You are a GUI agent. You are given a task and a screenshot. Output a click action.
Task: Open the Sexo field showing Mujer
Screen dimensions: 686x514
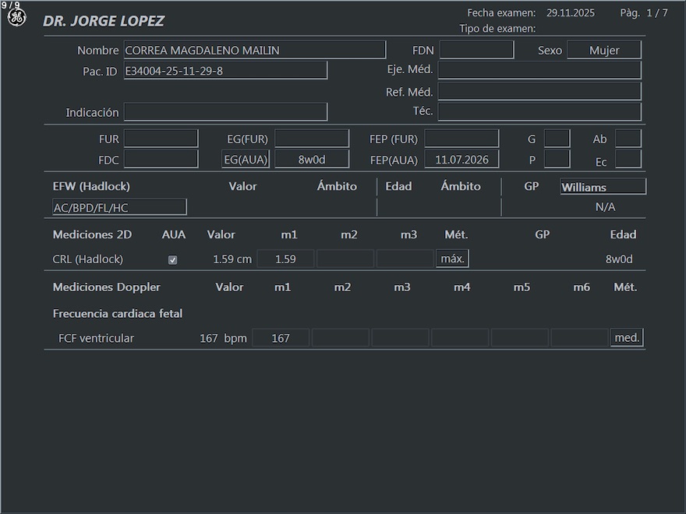click(x=603, y=50)
